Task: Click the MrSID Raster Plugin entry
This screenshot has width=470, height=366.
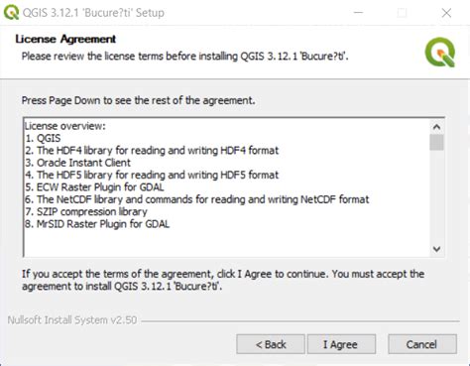Action: pyautogui.click(x=97, y=224)
